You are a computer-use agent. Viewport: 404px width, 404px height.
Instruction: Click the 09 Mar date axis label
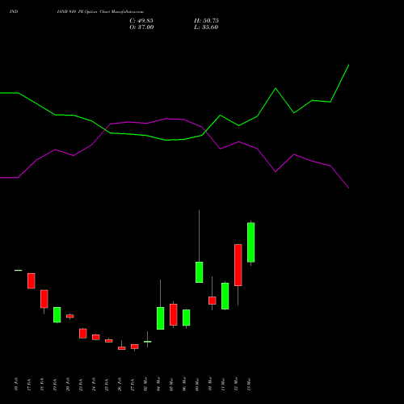pyautogui.click(x=197, y=384)
